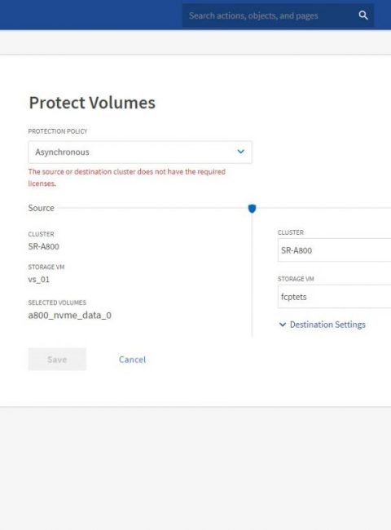Click the magnifying glass search icon

pos(363,15)
